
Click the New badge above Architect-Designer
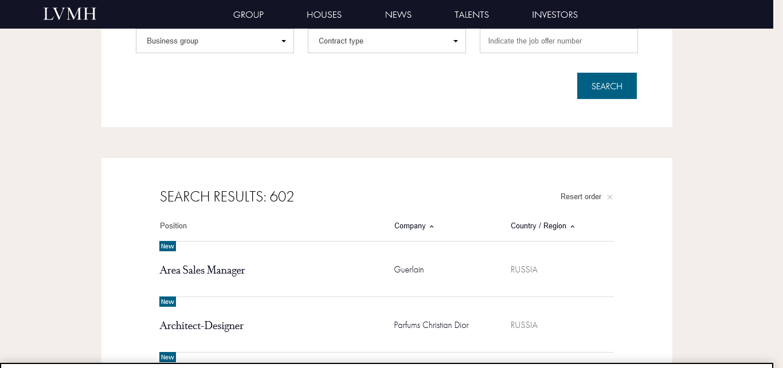[x=167, y=302]
